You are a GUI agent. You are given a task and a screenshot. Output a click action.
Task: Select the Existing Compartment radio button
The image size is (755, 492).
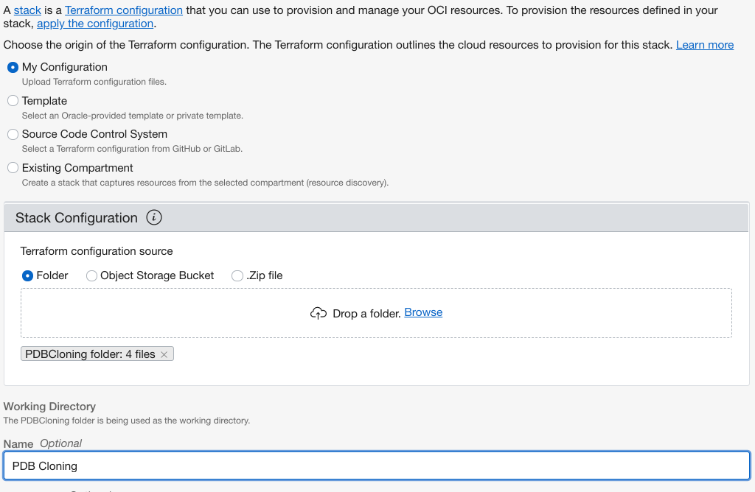coord(13,167)
